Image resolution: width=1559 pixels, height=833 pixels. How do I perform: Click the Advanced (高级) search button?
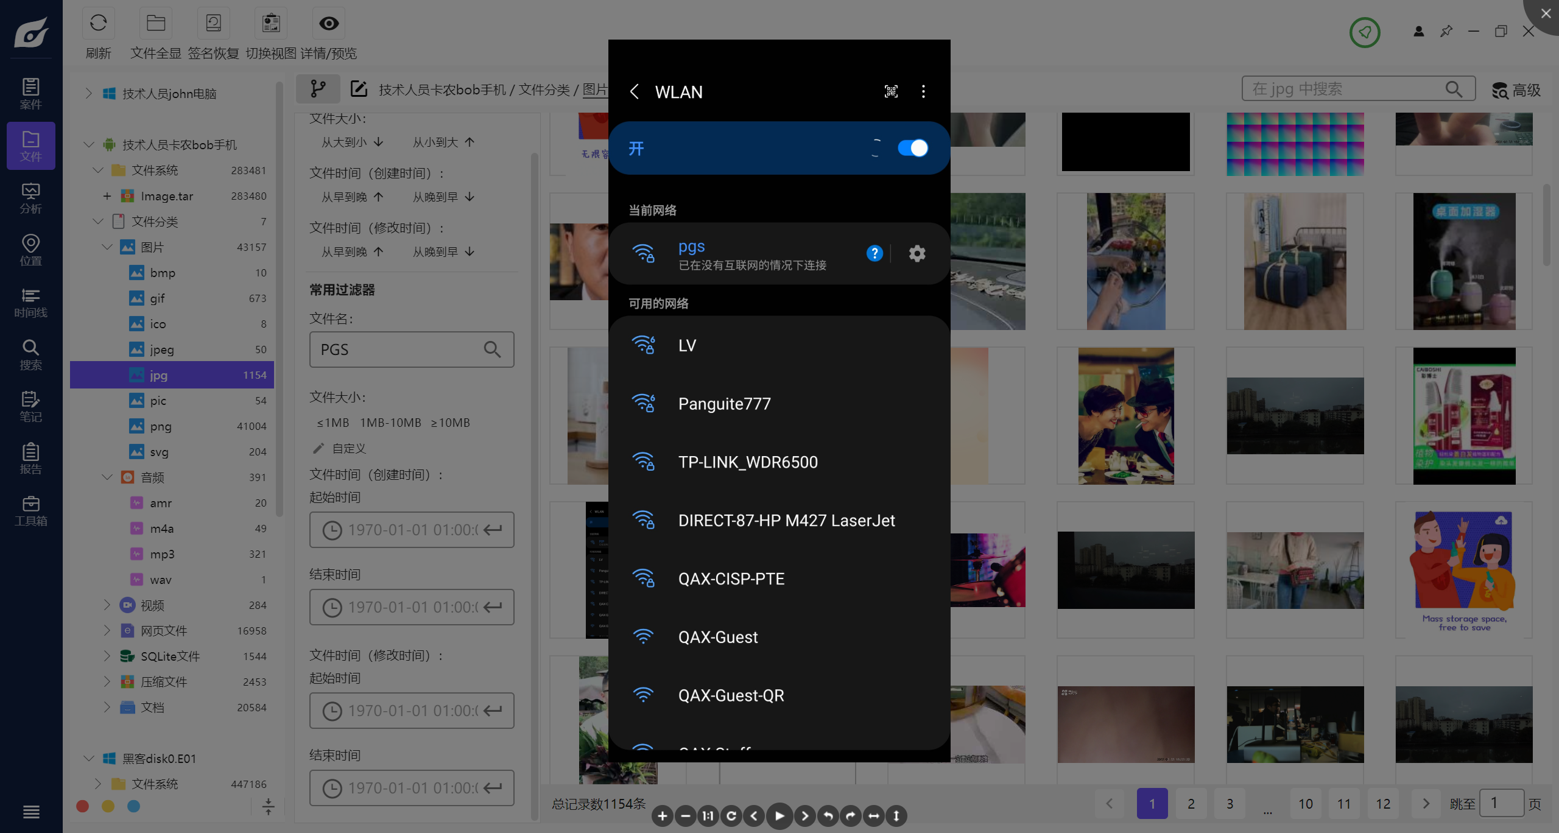pos(1516,90)
